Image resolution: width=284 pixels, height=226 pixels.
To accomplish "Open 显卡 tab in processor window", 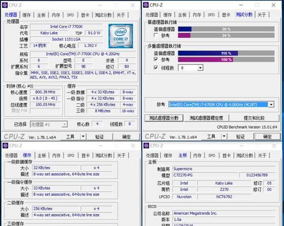I will [85, 15].
